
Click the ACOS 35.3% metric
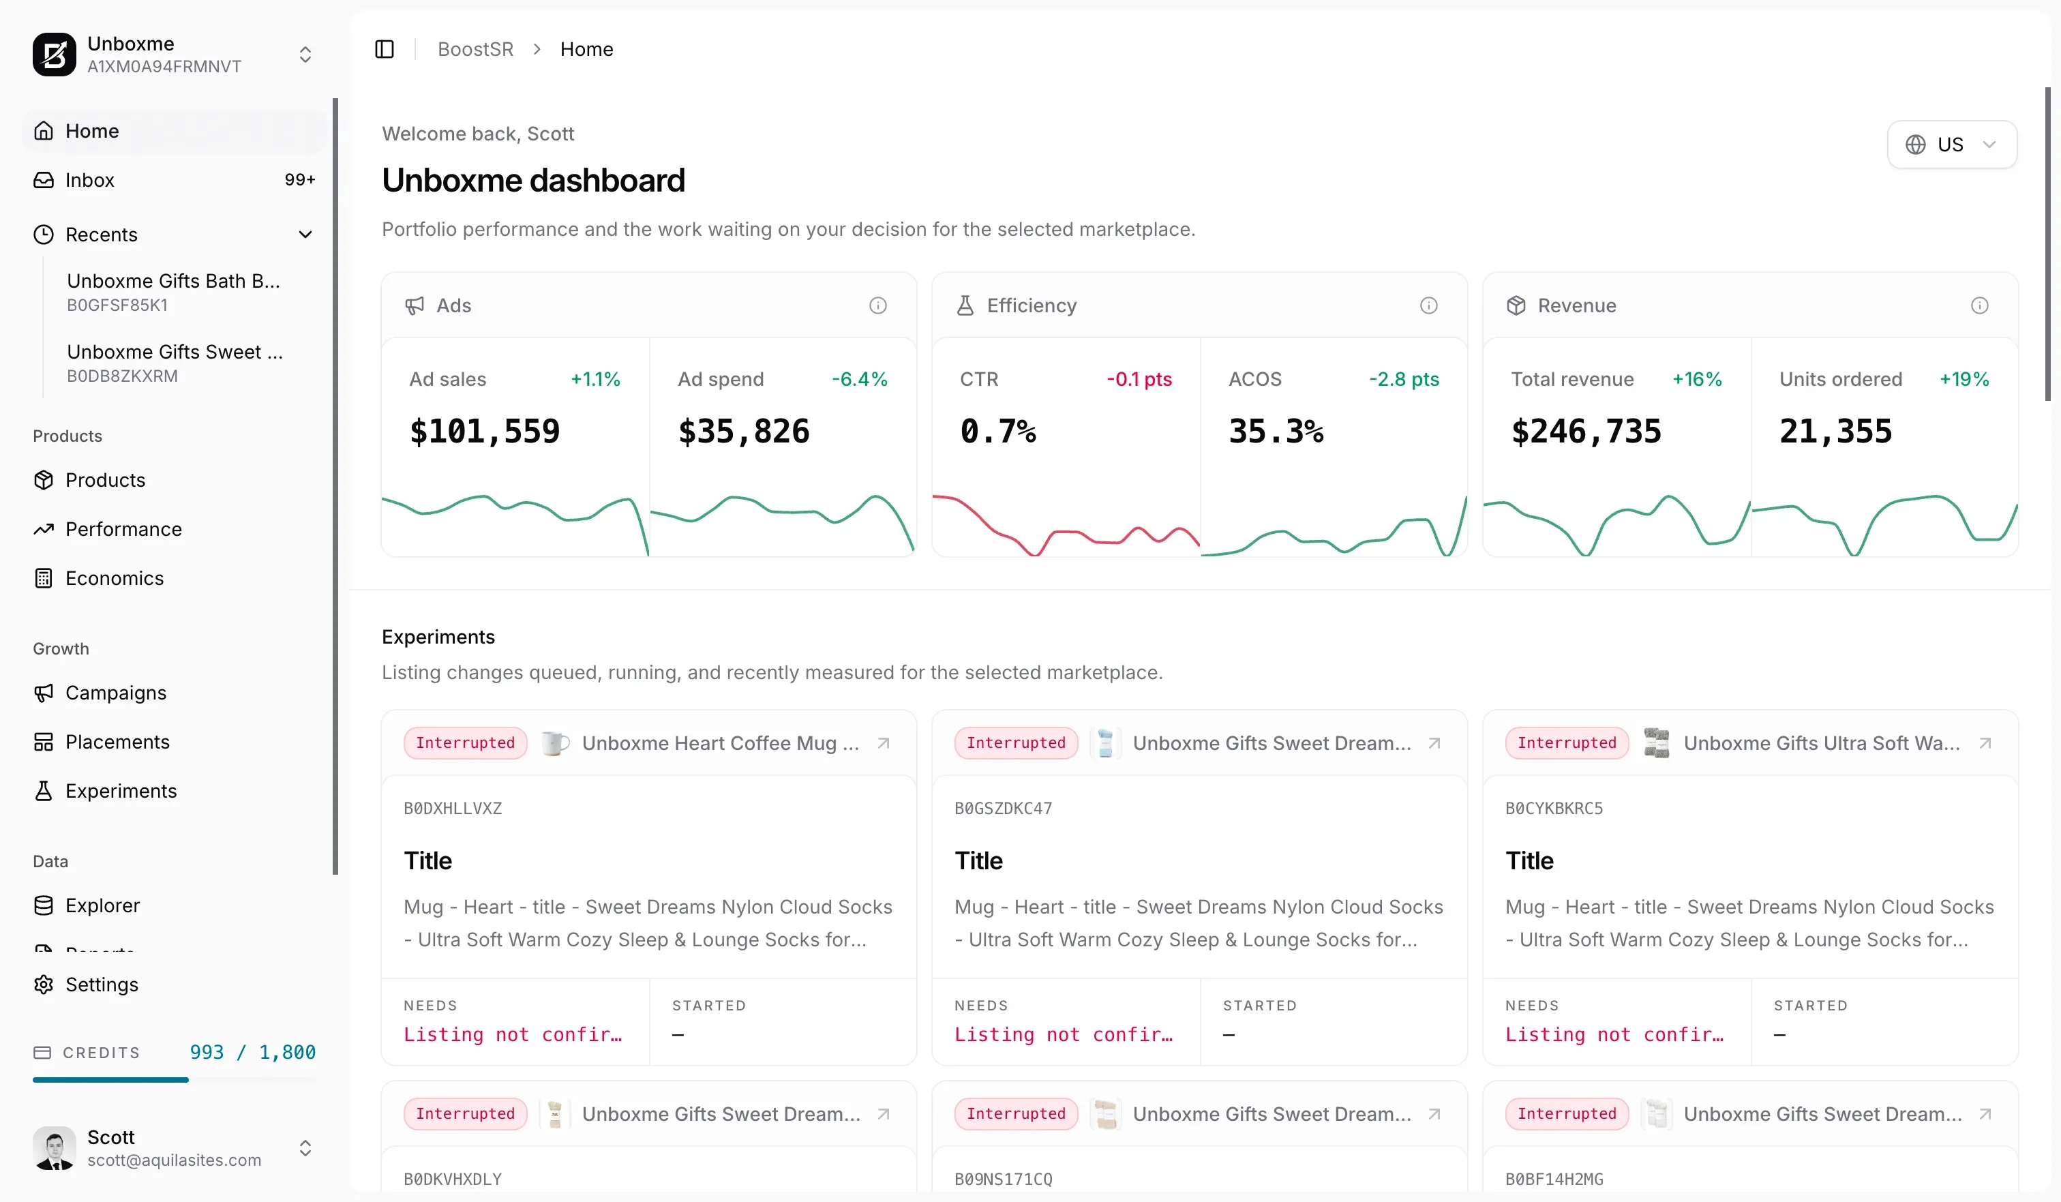[x=1333, y=448]
